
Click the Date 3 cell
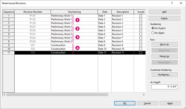click(x=105, y=23)
